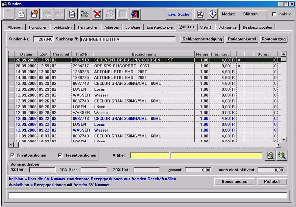Open the Konditionen tab
The width and height of the screenshot is (296, 207).
click(38, 27)
